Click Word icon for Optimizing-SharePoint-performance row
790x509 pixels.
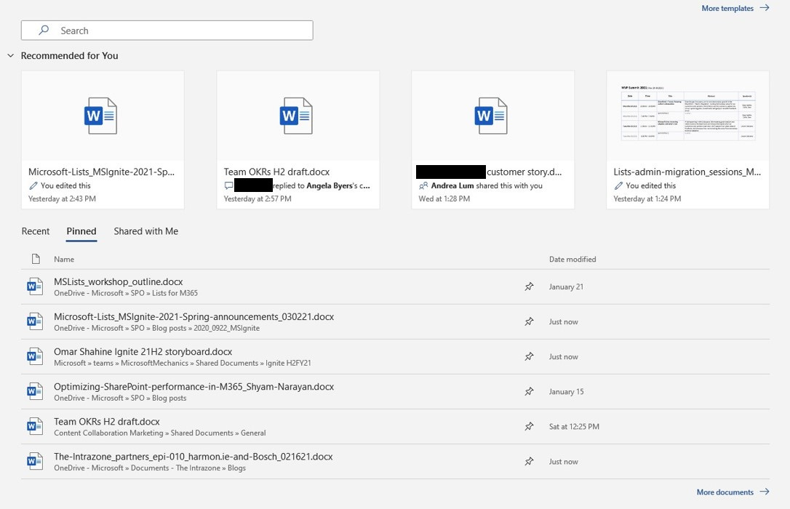pos(35,391)
